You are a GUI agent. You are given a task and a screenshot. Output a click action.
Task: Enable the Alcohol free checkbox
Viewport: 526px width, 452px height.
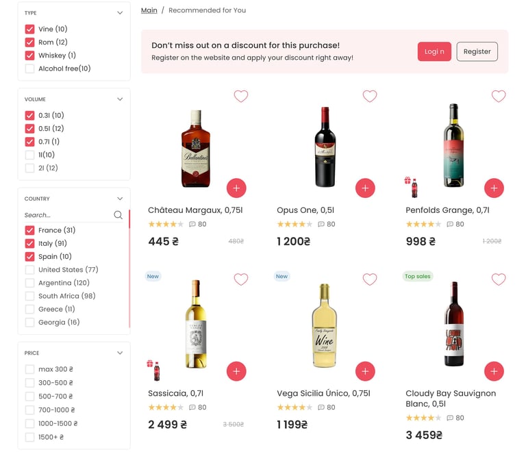(x=29, y=68)
